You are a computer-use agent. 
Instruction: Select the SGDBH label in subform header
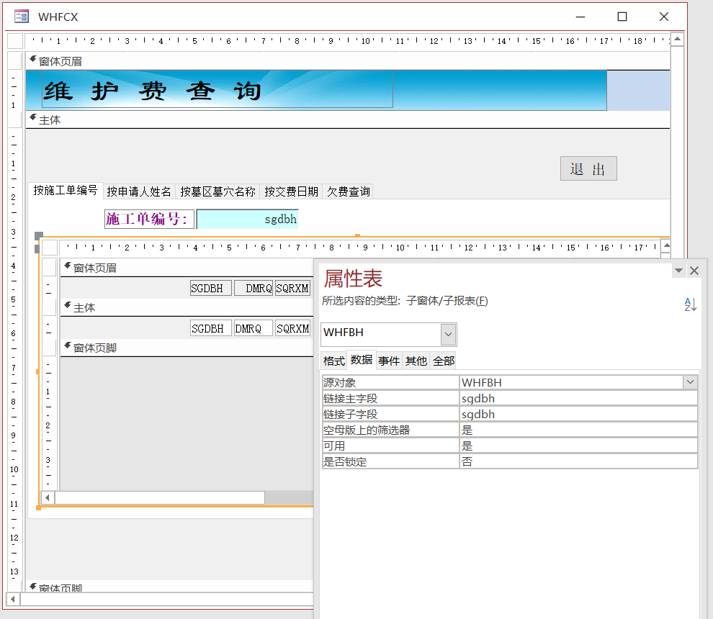click(x=211, y=288)
